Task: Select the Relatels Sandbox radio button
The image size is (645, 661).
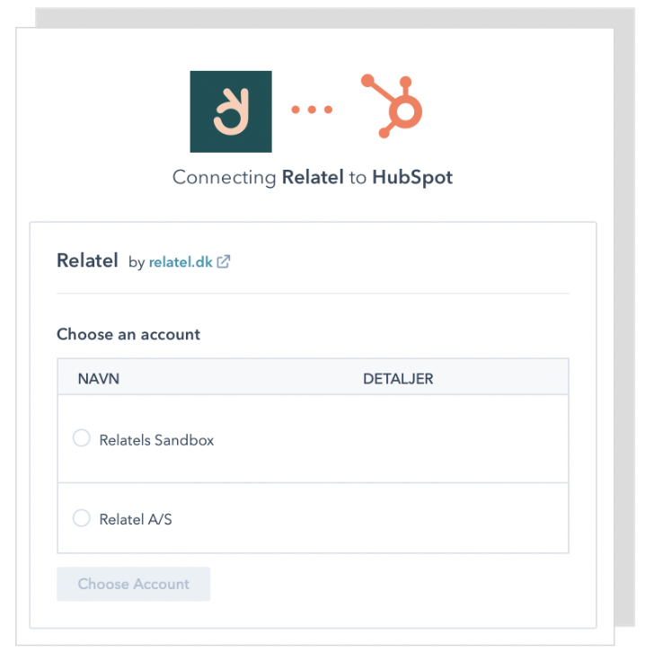Action: click(82, 438)
